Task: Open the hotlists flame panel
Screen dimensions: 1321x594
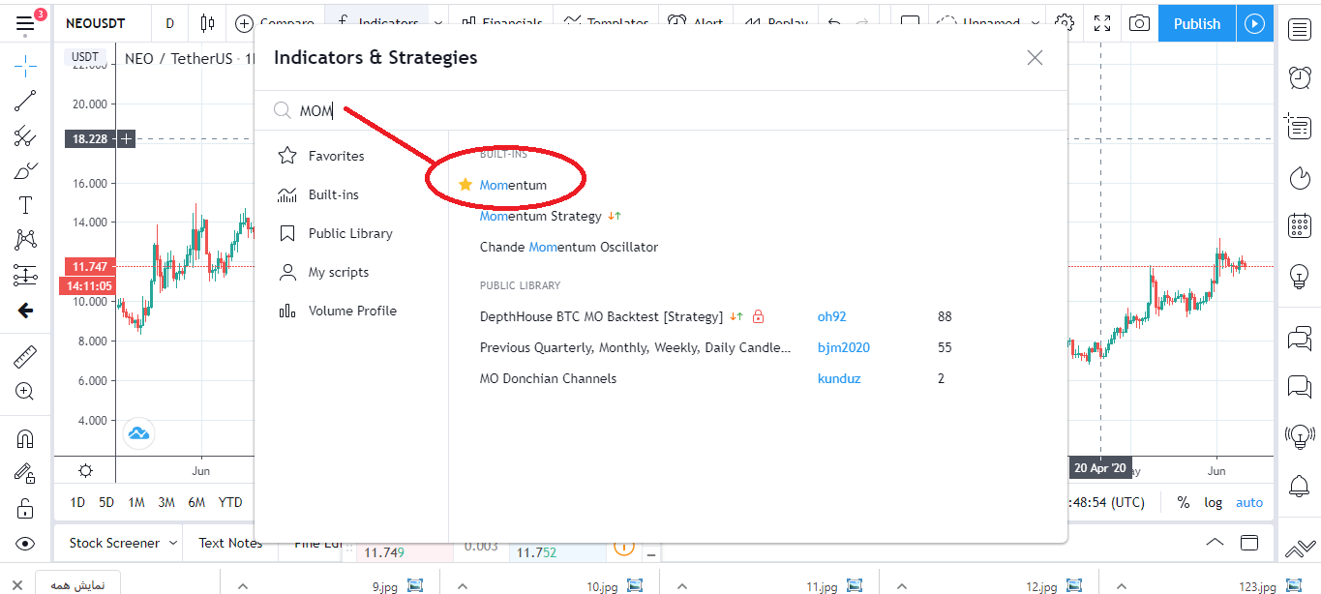Action: point(1299,178)
